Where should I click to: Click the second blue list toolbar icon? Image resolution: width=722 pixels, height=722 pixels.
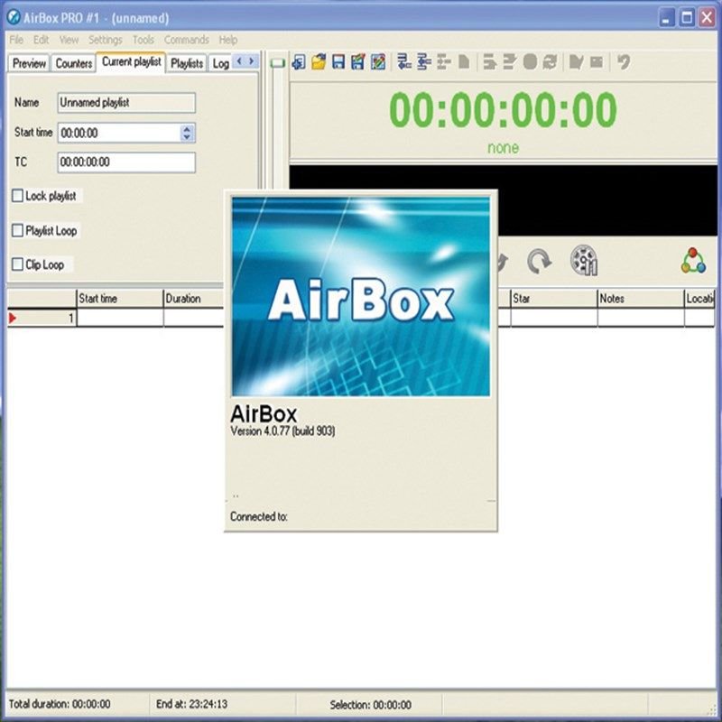[x=424, y=61]
